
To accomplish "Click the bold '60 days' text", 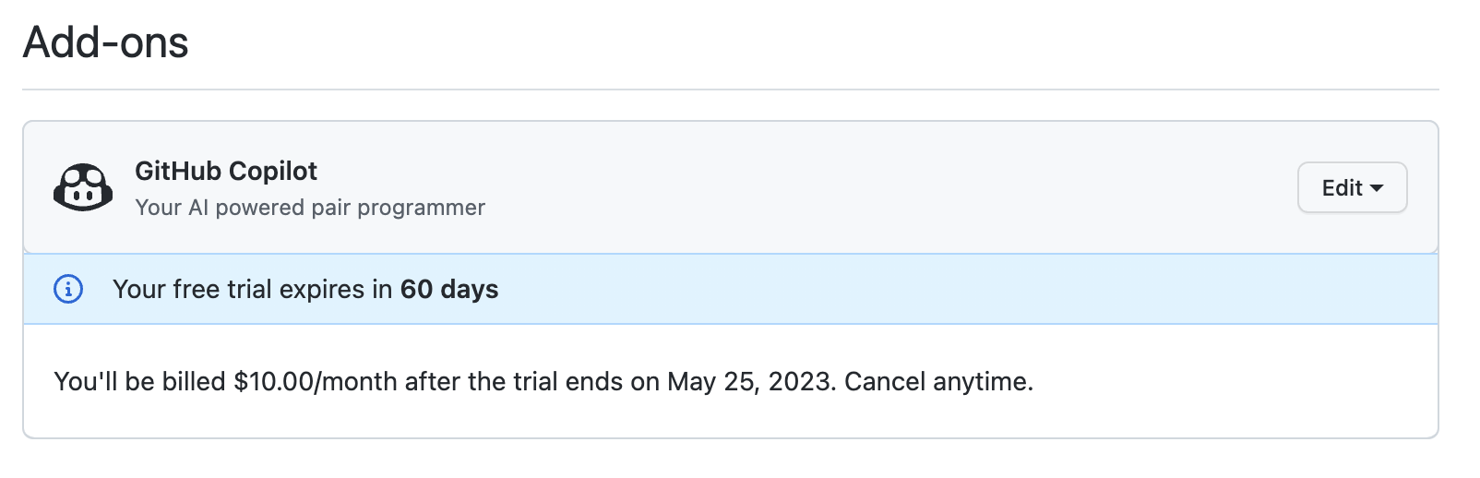I will [x=449, y=289].
